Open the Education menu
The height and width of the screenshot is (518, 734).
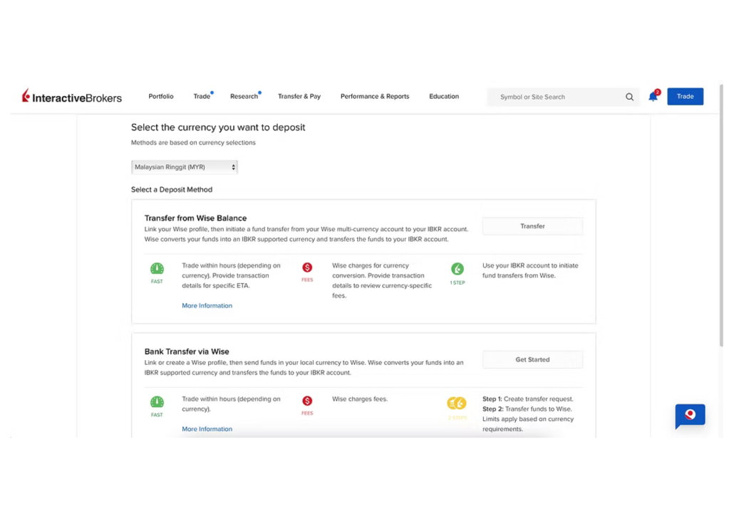pos(444,96)
